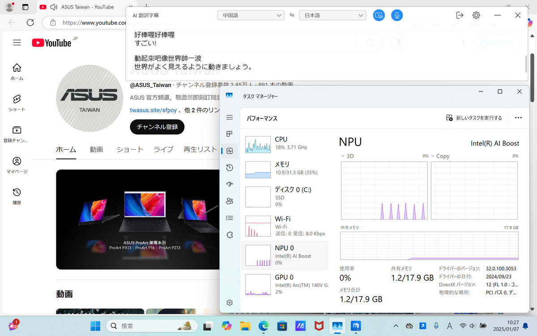Open the source language dropdown showing 中国語
This screenshot has width=537, height=336.
tap(251, 15)
